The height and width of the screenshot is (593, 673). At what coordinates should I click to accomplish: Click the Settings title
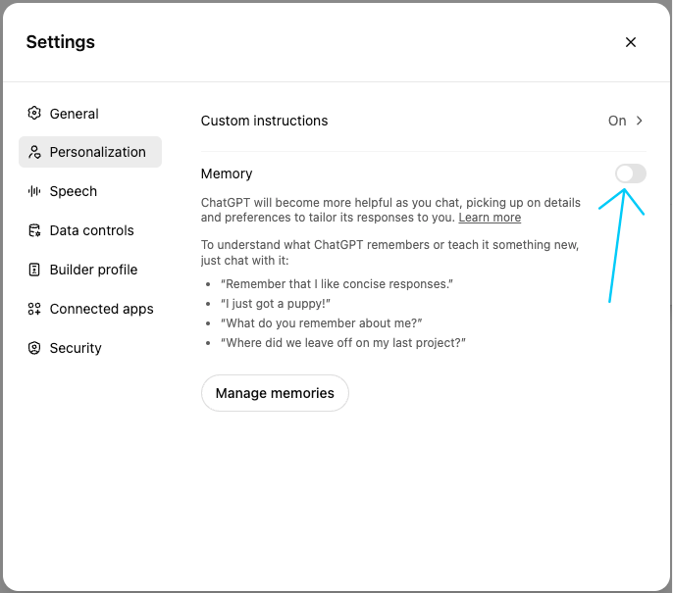click(61, 42)
